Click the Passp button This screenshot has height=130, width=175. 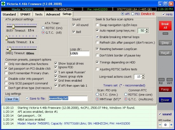click(165, 89)
